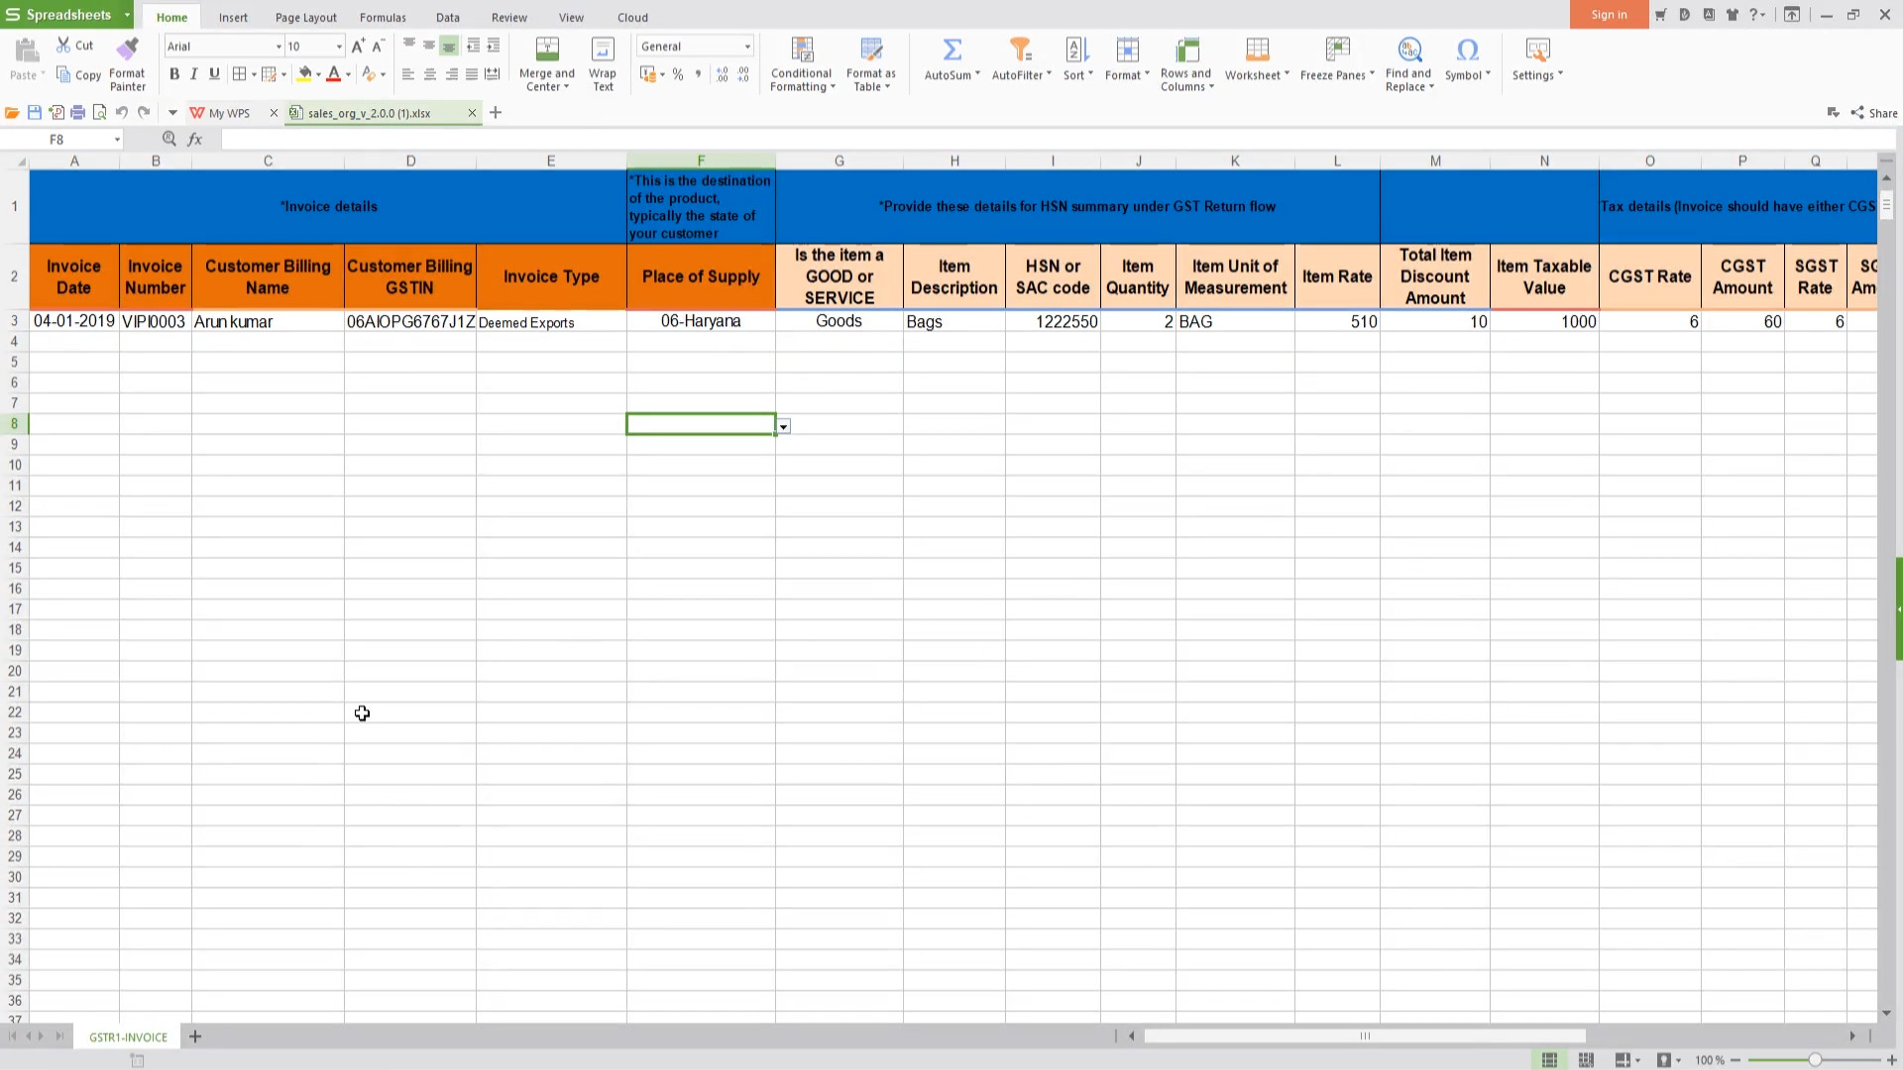
Task: Click the Worksheet icon
Action: click(1257, 50)
